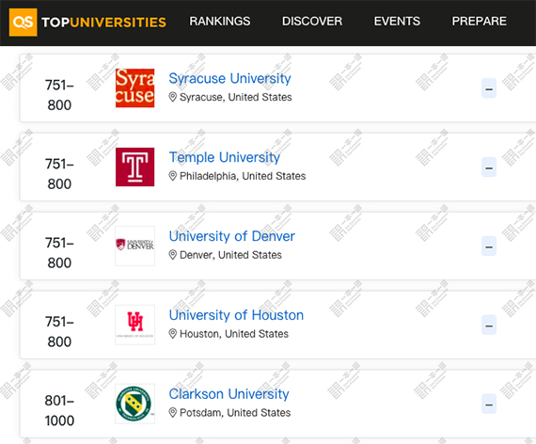The image size is (536, 444).
Task: Open the University of Houston link
Action: pyautogui.click(x=236, y=315)
